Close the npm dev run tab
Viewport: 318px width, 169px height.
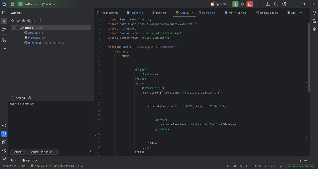41,160
